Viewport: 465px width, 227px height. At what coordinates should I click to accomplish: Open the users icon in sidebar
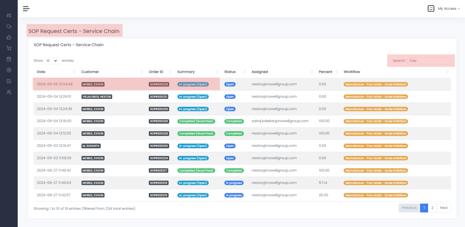pos(9,92)
